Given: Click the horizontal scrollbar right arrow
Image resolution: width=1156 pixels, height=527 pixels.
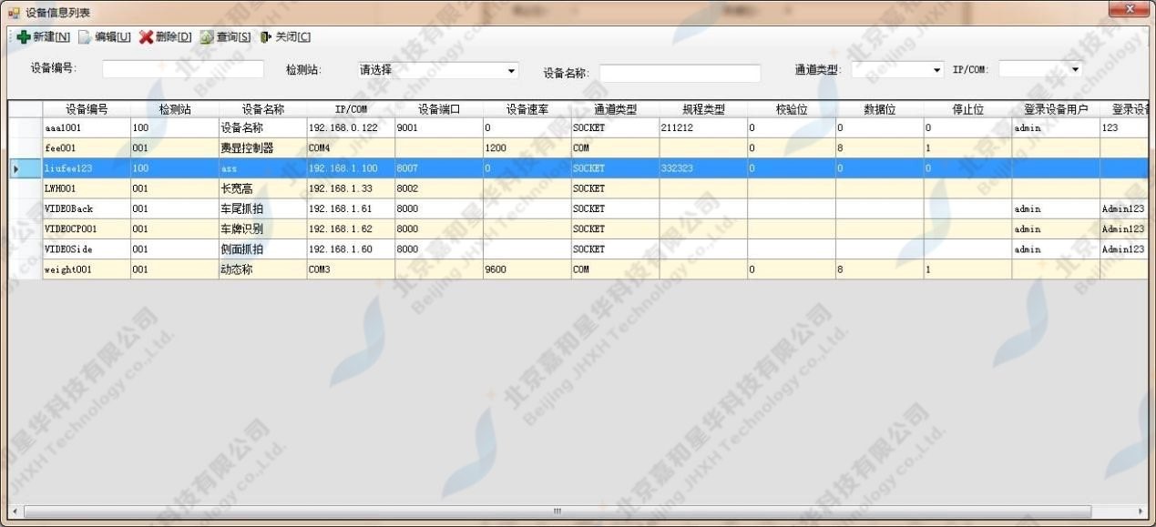Looking at the screenshot, I should (x=1141, y=511).
